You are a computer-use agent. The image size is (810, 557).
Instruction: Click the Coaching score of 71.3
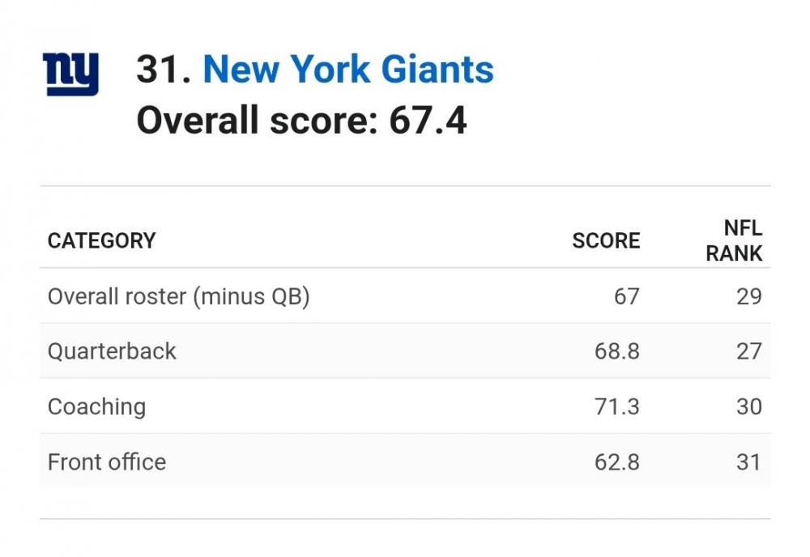[616, 406]
